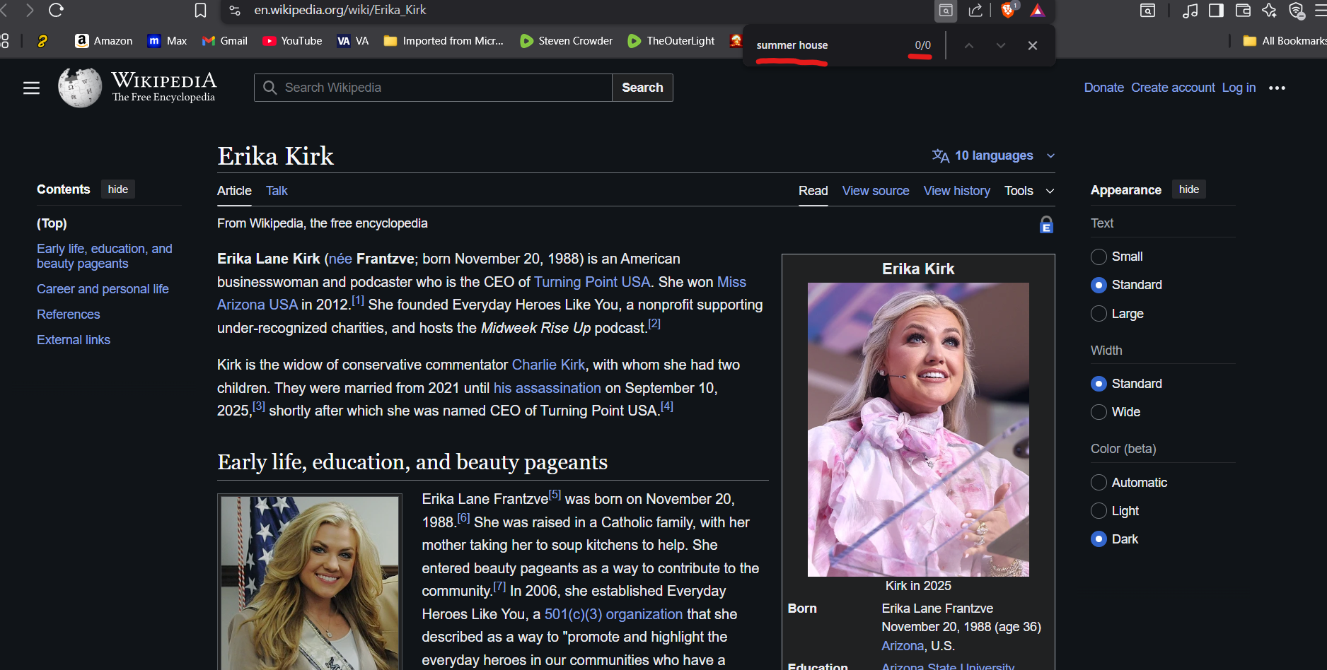Expand the 10 languages dropdown
The height and width of the screenshot is (670, 1327).
coord(993,155)
